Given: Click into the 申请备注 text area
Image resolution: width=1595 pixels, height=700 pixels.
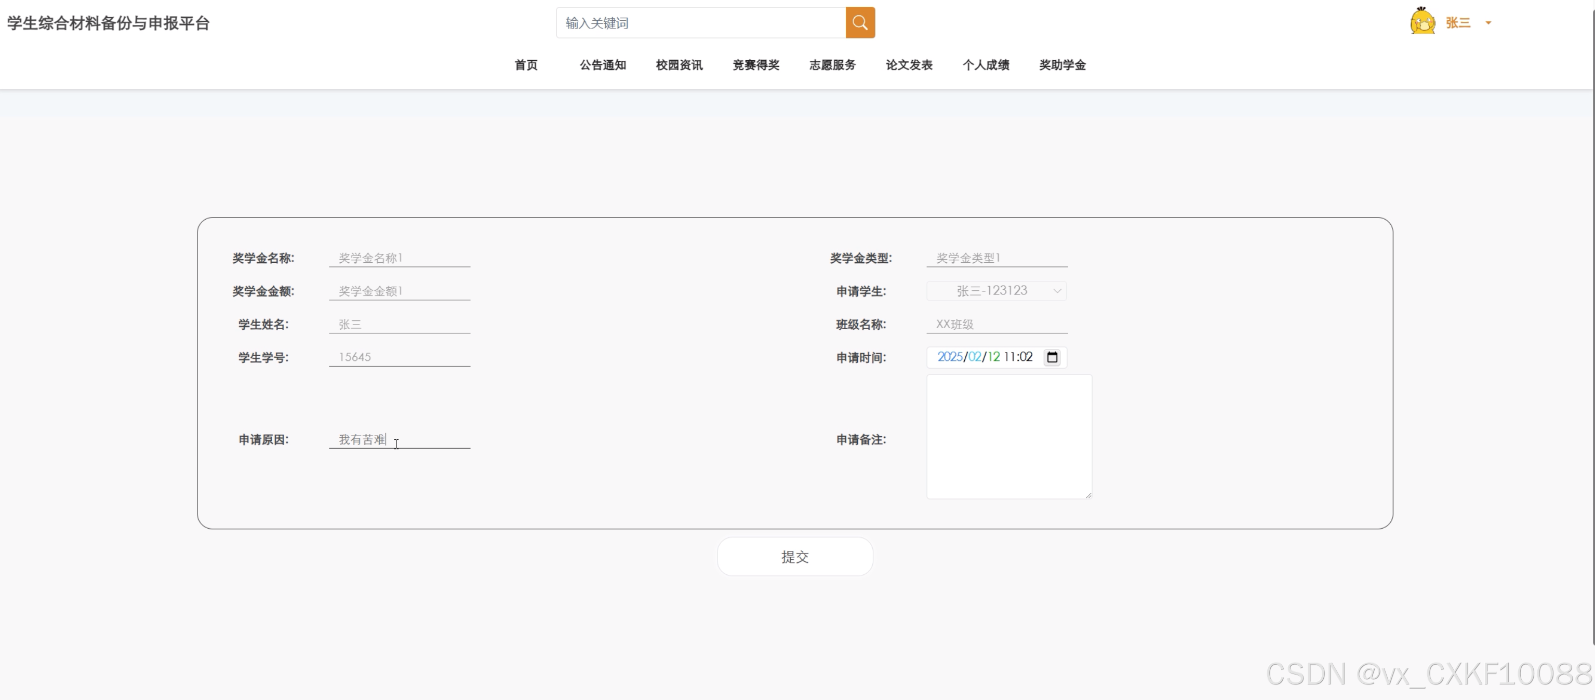Looking at the screenshot, I should click(x=1008, y=436).
